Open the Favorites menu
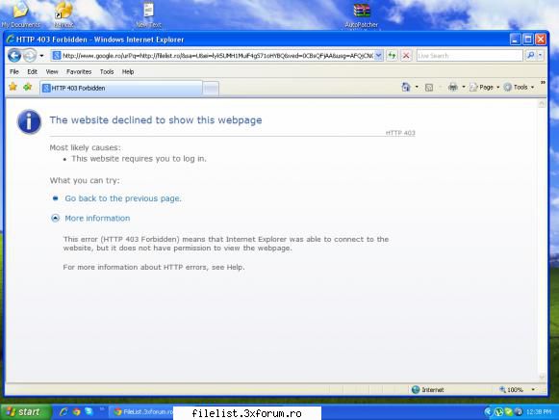Viewport: 559px width, 420px height. pos(79,71)
